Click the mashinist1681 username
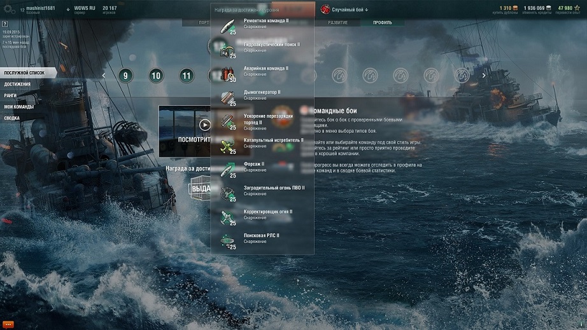The width and height of the screenshot is (587, 330). [x=41, y=8]
